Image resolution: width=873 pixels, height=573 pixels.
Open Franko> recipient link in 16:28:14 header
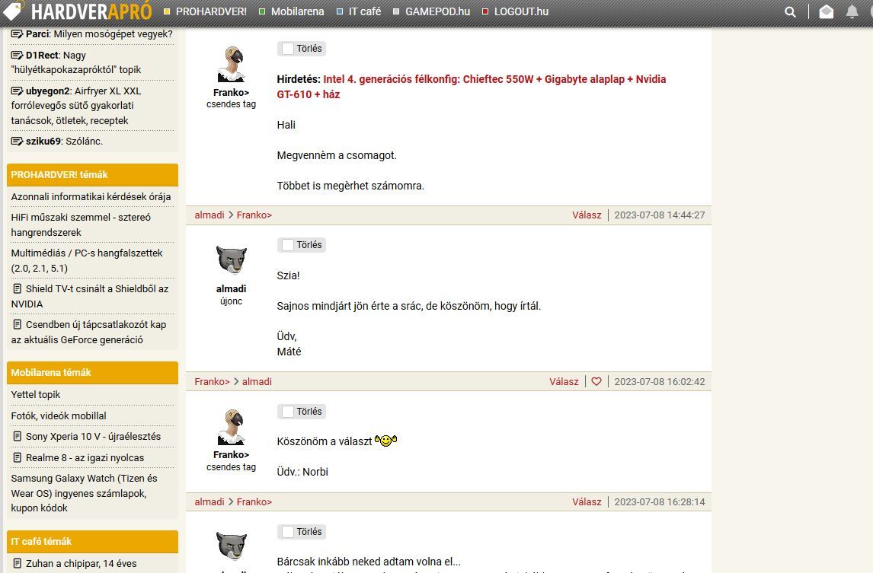254,501
